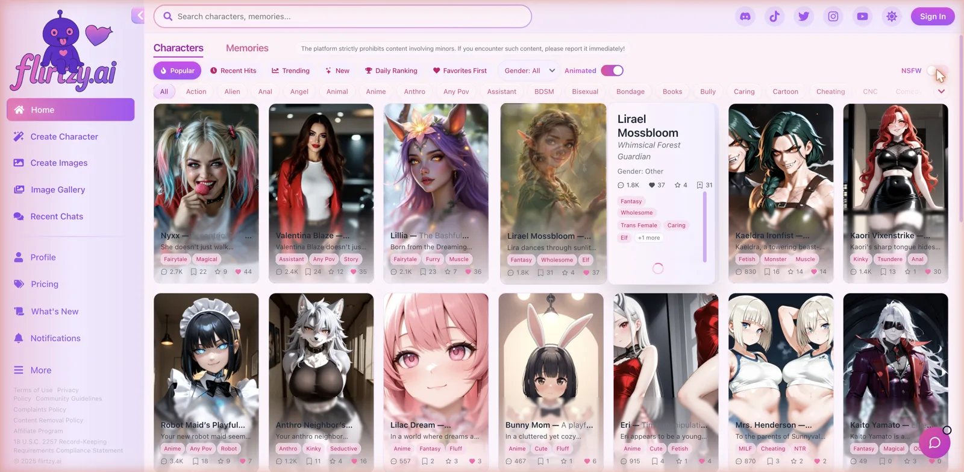Filter by the Action tag

pos(196,92)
